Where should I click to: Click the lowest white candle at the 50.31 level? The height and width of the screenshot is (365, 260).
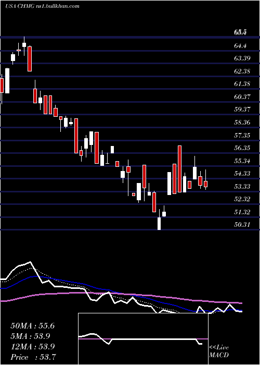click(x=159, y=224)
